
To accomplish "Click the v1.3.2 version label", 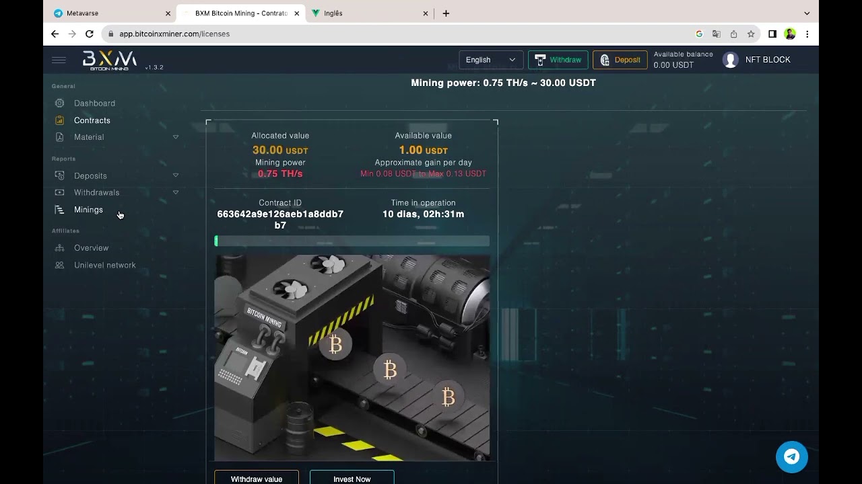I will click(x=154, y=67).
